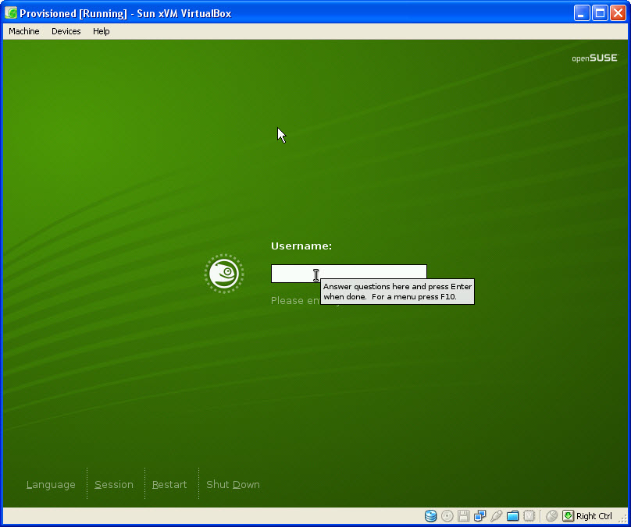Minimize the VirtualBox window
The height and width of the screenshot is (527, 631).
pyautogui.click(x=582, y=13)
